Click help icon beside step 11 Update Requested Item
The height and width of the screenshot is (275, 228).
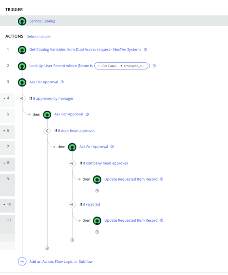pyautogui.click(x=162, y=220)
